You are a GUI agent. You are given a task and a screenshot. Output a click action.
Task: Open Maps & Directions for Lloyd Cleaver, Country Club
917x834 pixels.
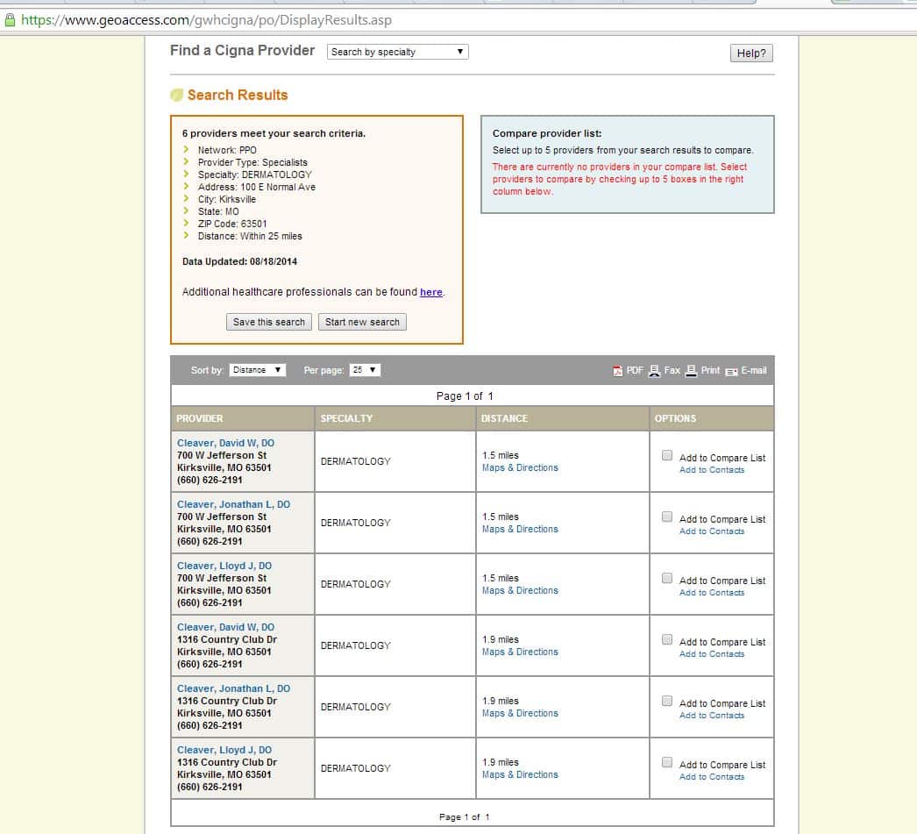(x=520, y=775)
